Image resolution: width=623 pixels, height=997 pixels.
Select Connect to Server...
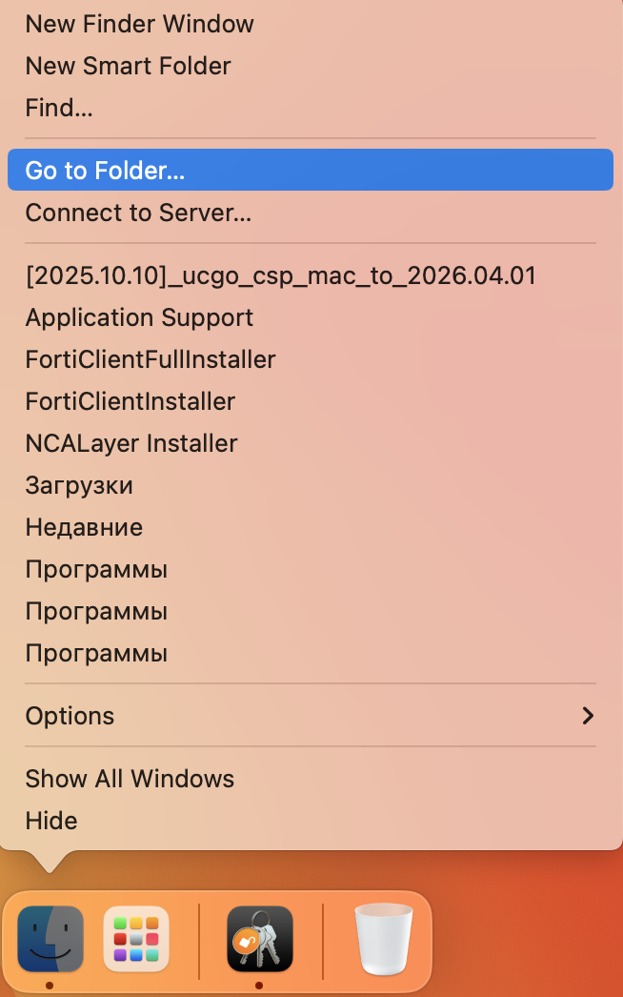point(138,213)
